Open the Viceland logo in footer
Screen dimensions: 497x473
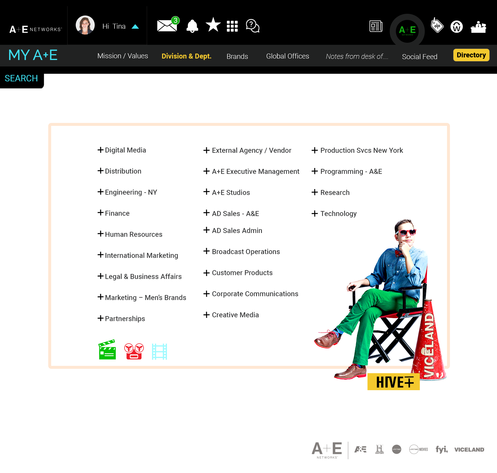pyautogui.click(x=469, y=450)
